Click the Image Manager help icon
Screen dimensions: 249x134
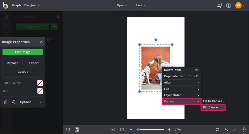click(x=58, y=17)
